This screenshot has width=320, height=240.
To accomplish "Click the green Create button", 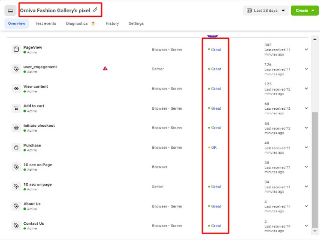I will 305,11.
